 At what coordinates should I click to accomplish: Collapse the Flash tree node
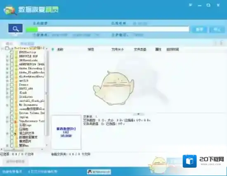point(7,93)
